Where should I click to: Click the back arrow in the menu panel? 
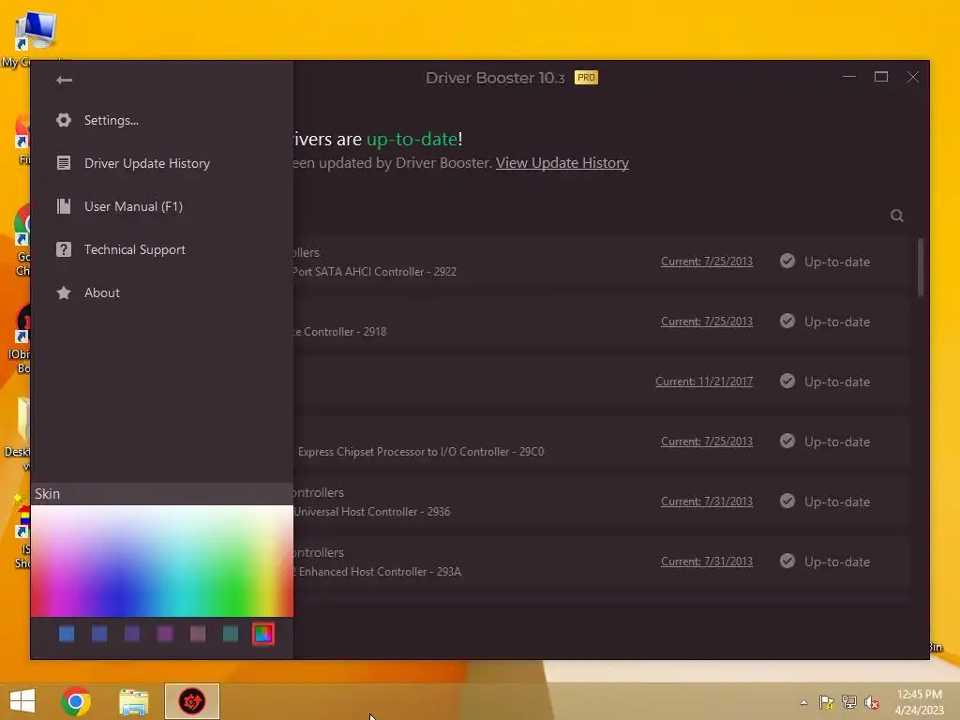tap(64, 81)
